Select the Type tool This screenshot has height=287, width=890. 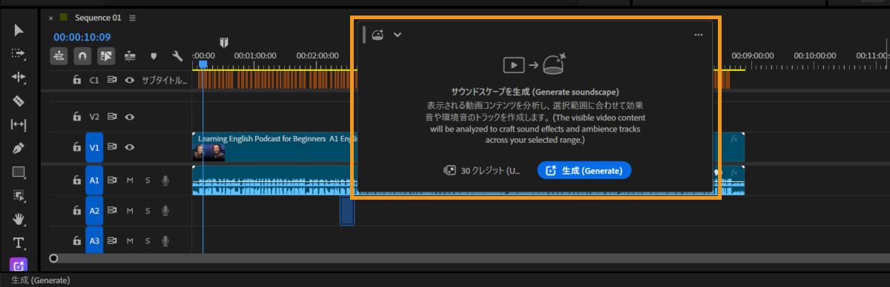click(x=19, y=243)
